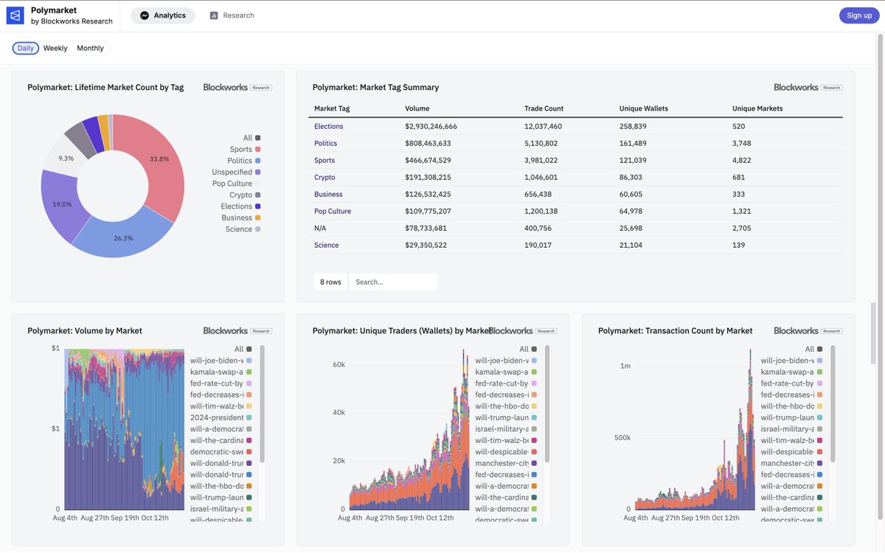Toggle All in the Unique Traders legend

[x=529, y=349]
